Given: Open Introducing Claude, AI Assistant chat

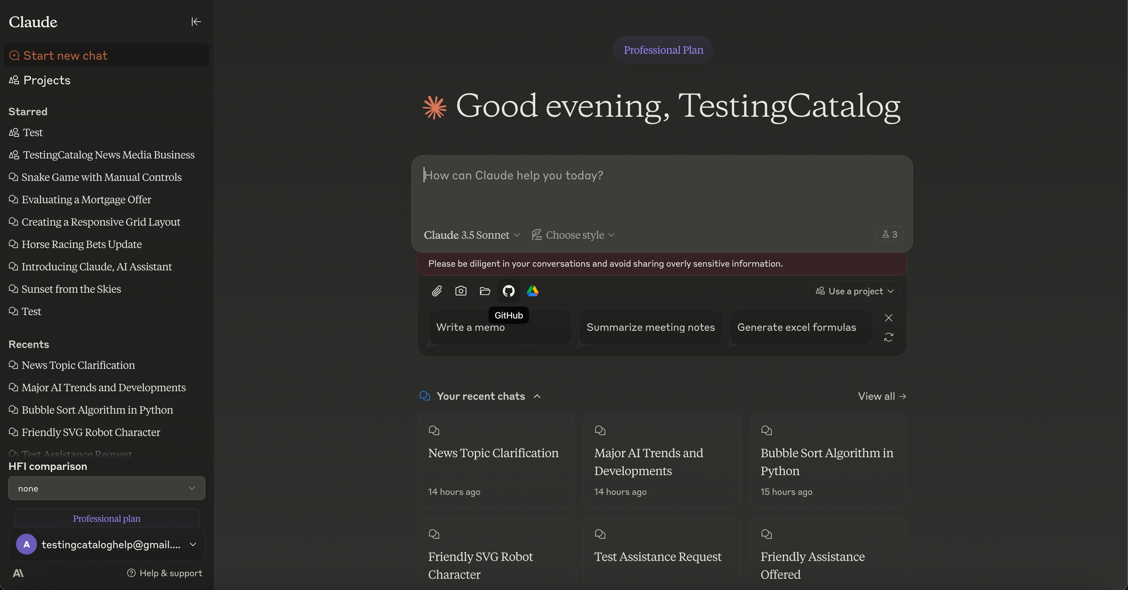Looking at the screenshot, I should pos(90,267).
